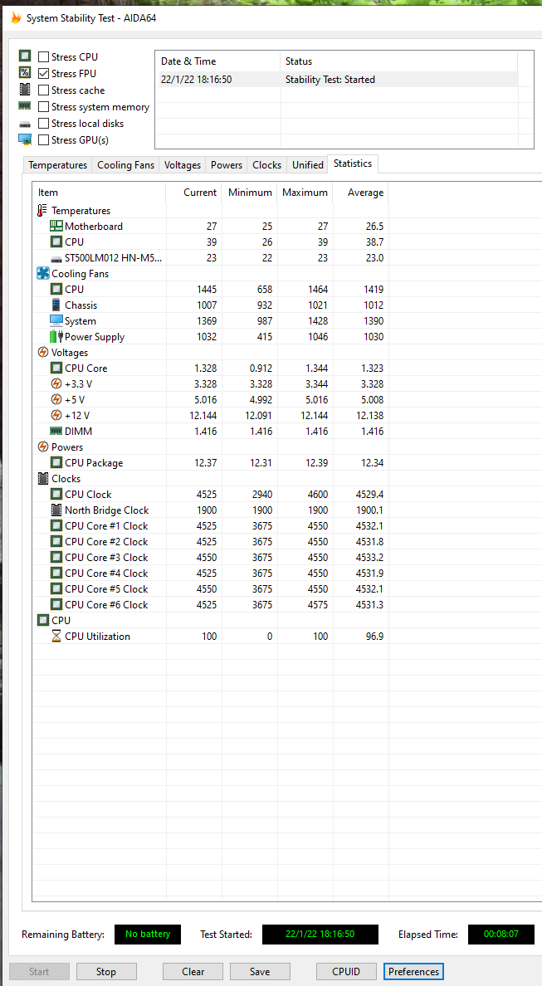Switch to the Powers tab
Screen dimensions: 542x986
click(227, 165)
